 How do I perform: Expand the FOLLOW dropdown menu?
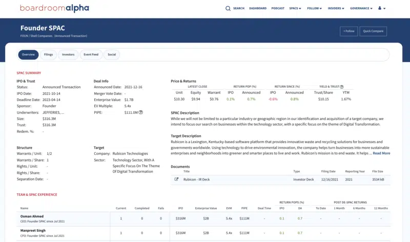(x=314, y=8)
